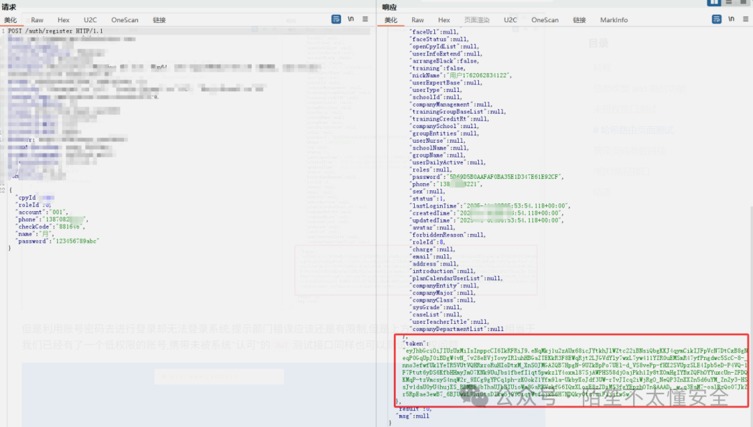Open the hamburger options menu of request panel
753x427 pixels.
coord(365,20)
